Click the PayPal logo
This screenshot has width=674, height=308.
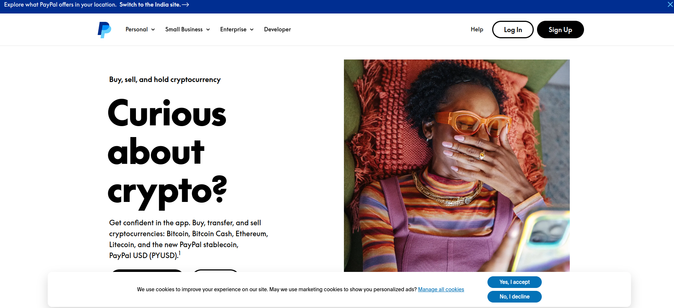[104, 30]
